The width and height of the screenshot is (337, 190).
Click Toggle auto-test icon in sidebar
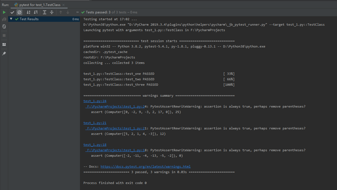tap(4, 26)
